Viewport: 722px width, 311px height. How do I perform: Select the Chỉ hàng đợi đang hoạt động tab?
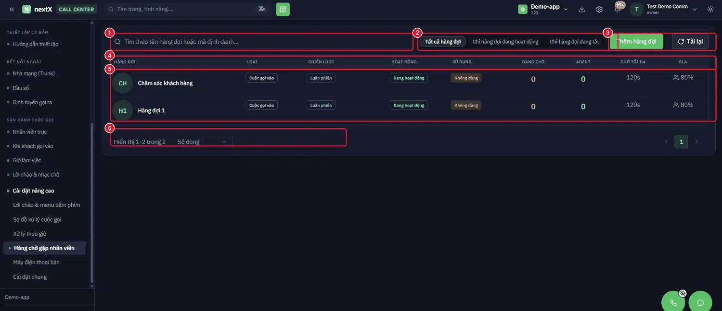(505, 42)
